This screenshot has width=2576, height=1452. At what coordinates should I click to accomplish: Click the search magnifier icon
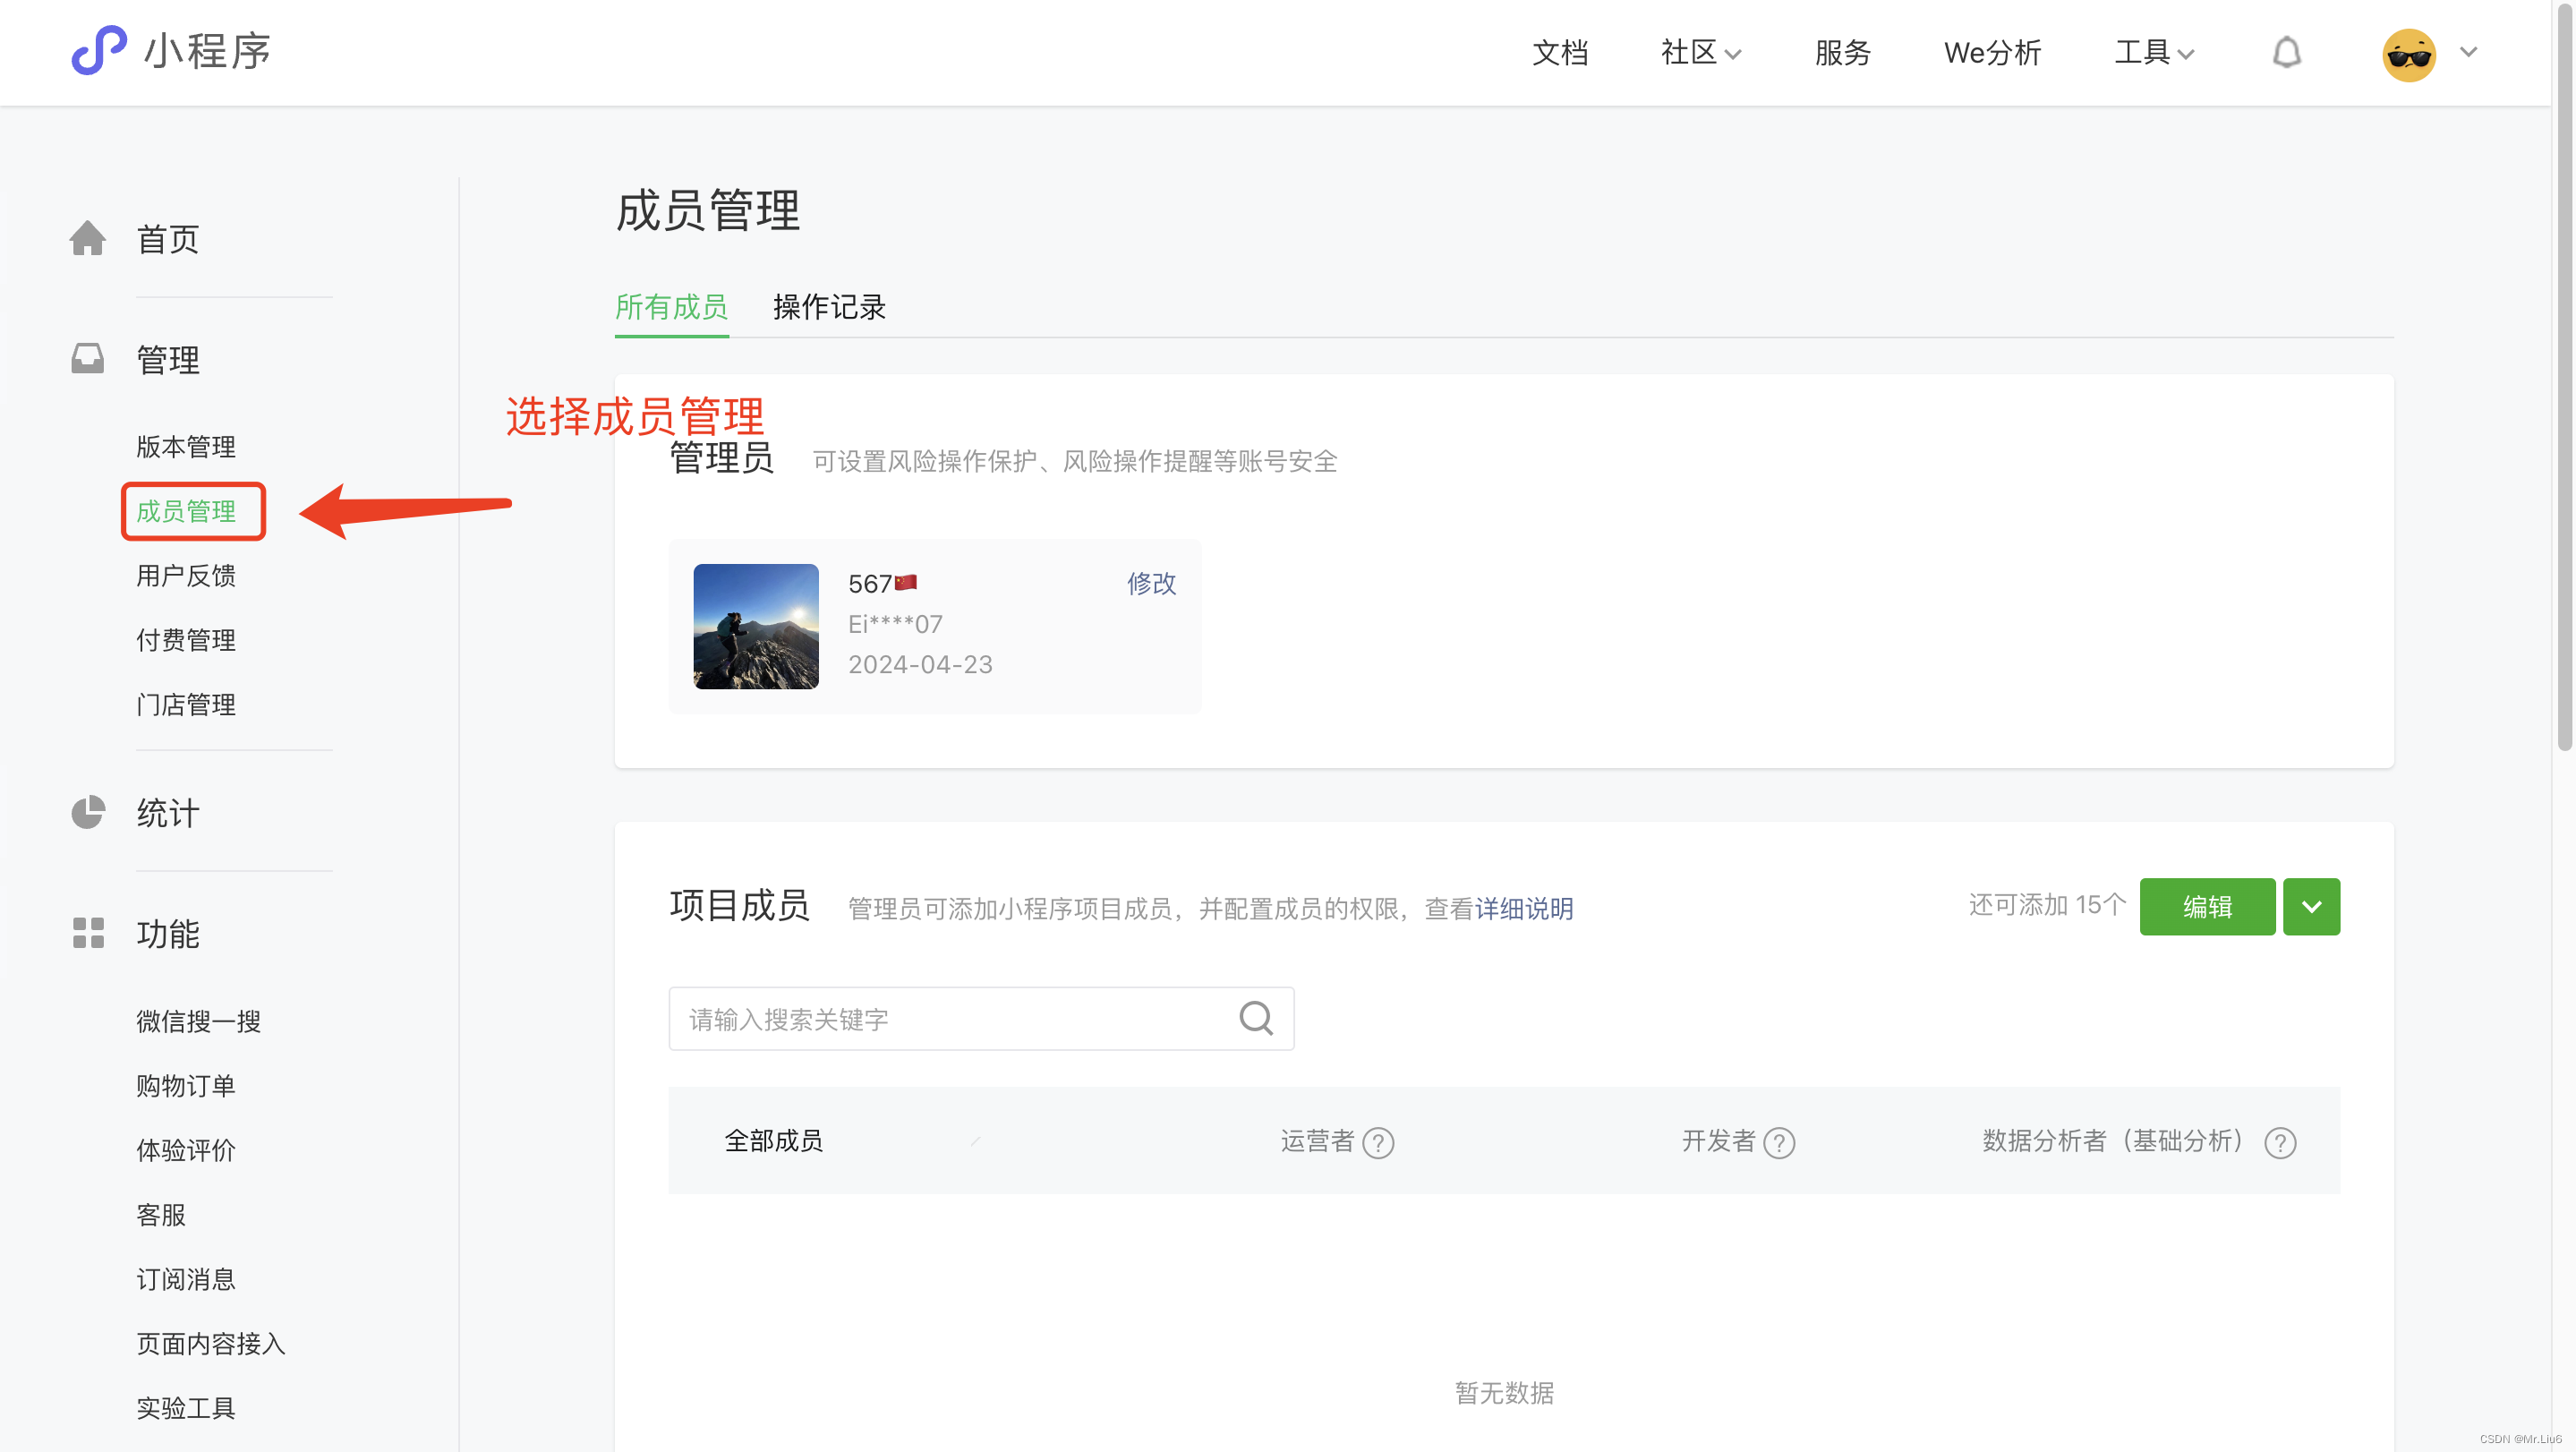coord(1256,1018)
